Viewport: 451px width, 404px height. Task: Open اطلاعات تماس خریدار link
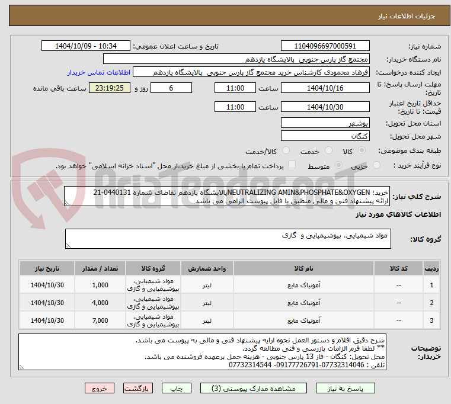99,72
